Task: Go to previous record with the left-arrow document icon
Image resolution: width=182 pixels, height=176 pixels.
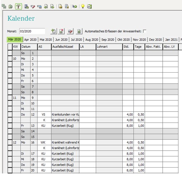Action: (x=46, y=6)
